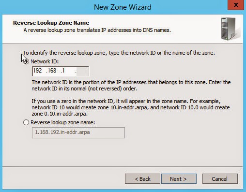Click the paragraph about network ID portion
This screenshot has width=246, height=192.
coord(131,86)
